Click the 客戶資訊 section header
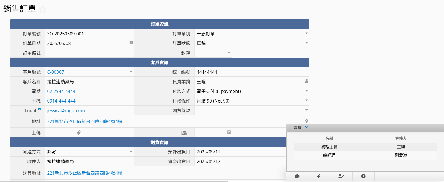444x182 pixels. 160,62
